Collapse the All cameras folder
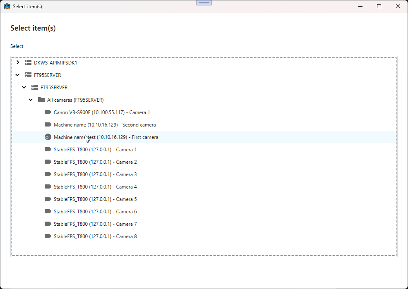This screenshot has height=289, width=408. point(31,100)
